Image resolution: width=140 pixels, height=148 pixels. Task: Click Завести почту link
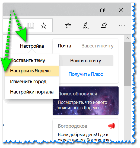point(97,46)
